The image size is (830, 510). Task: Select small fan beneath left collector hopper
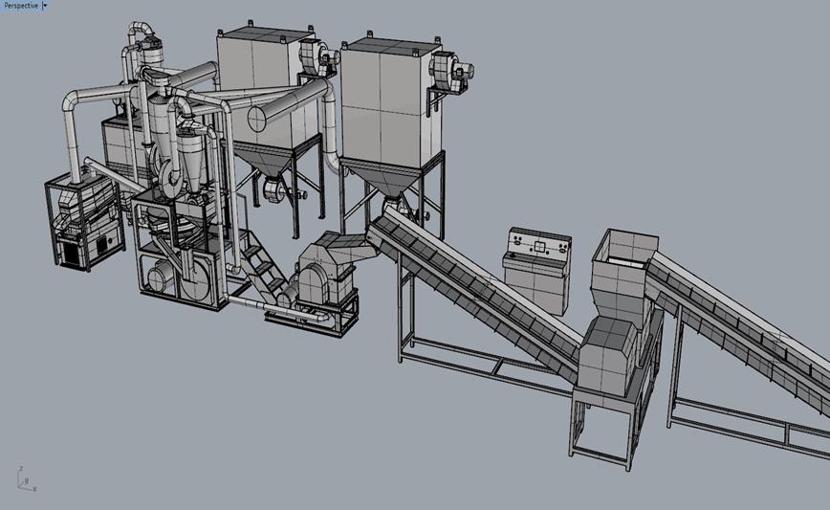click(276, 190)
